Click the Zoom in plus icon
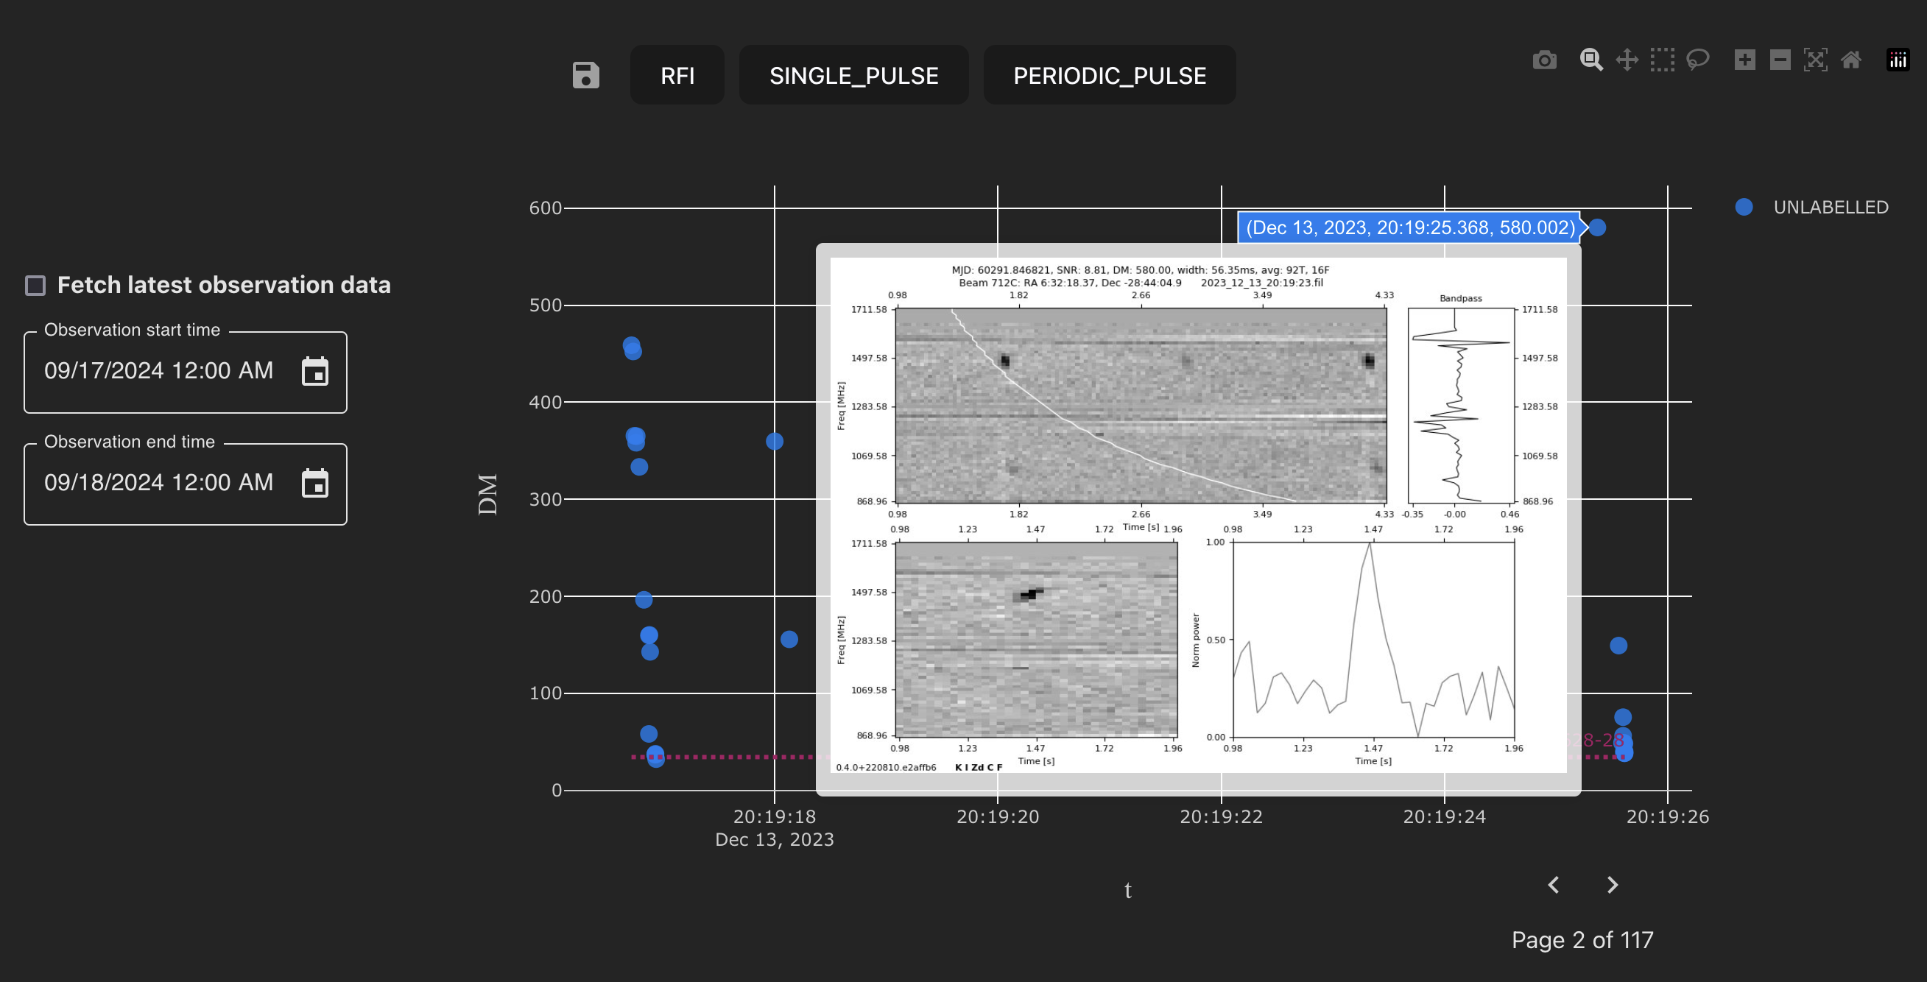This screenshot has width=1927, height=982. click(1744, 60)
